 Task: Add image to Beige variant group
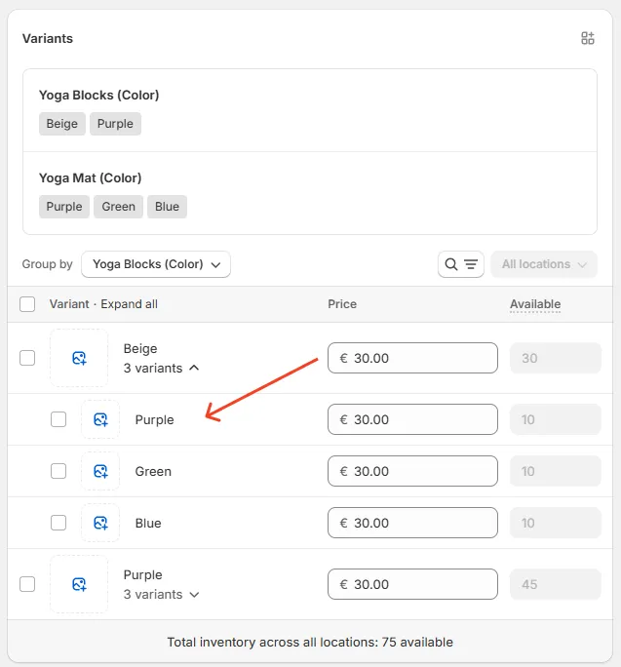[79, 358]
